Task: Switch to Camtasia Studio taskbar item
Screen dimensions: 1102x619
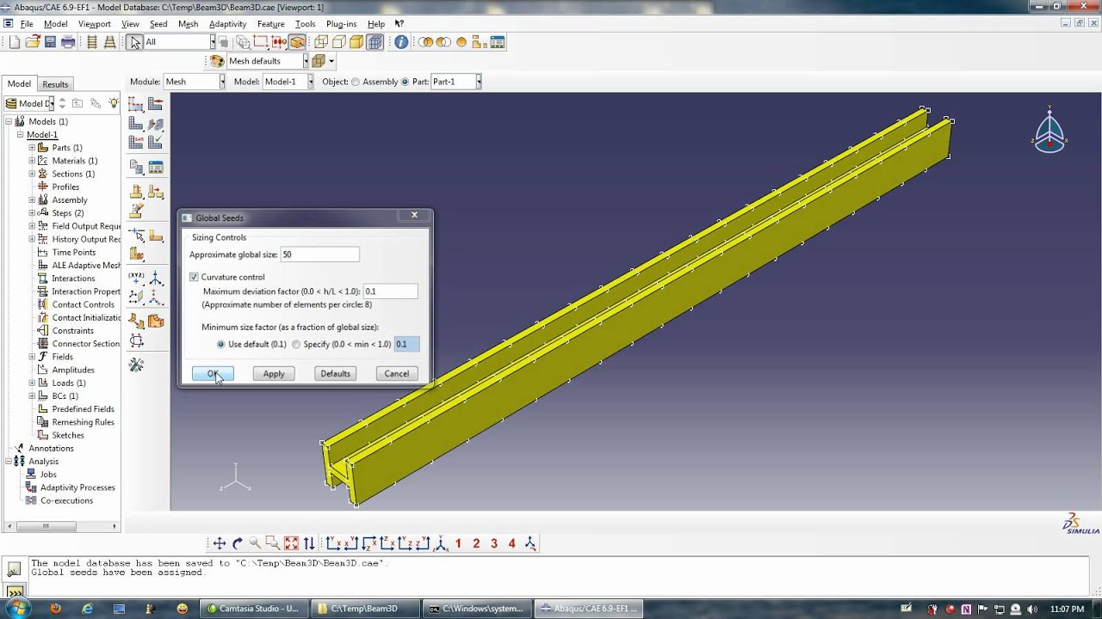Action: coord(253,609)
